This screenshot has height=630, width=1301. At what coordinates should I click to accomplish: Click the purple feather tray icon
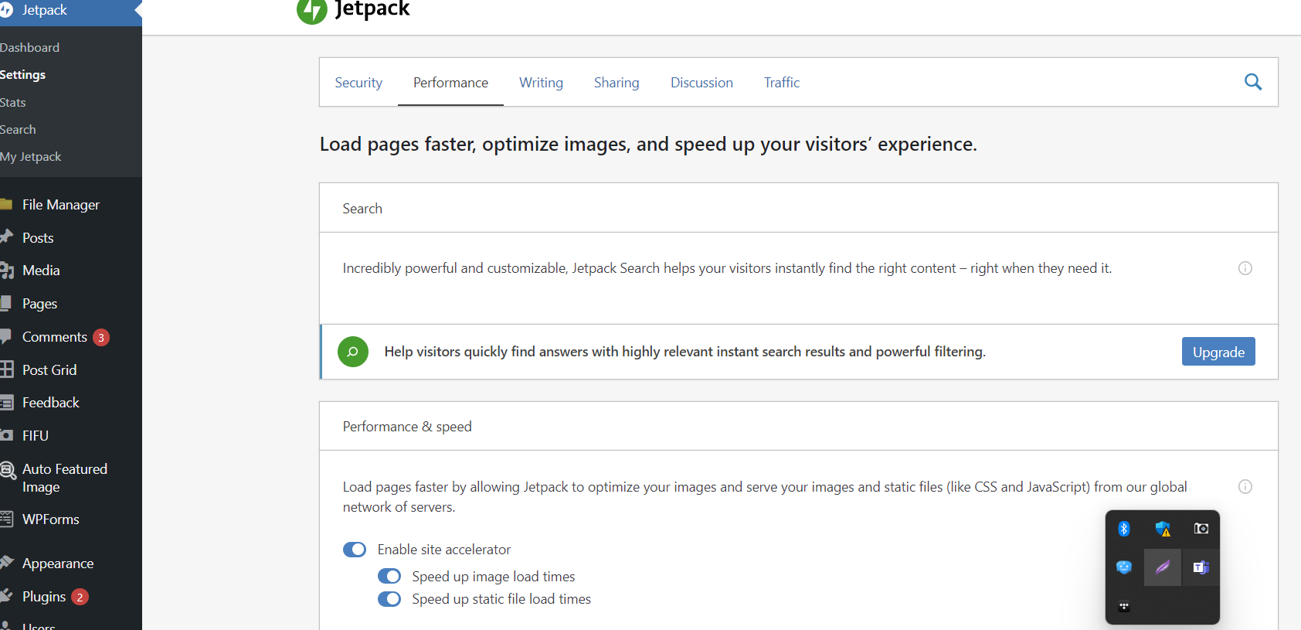coord(1163,567)
